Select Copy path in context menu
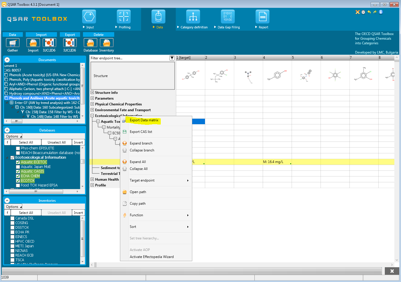Image resolution: width=401 pixels, height=282 pixels. coord(138,204)
